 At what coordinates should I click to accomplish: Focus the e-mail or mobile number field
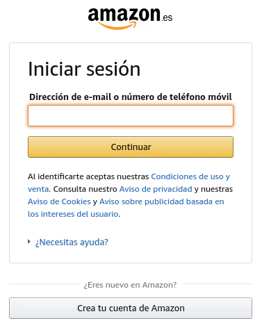click(x=131, y=115)
